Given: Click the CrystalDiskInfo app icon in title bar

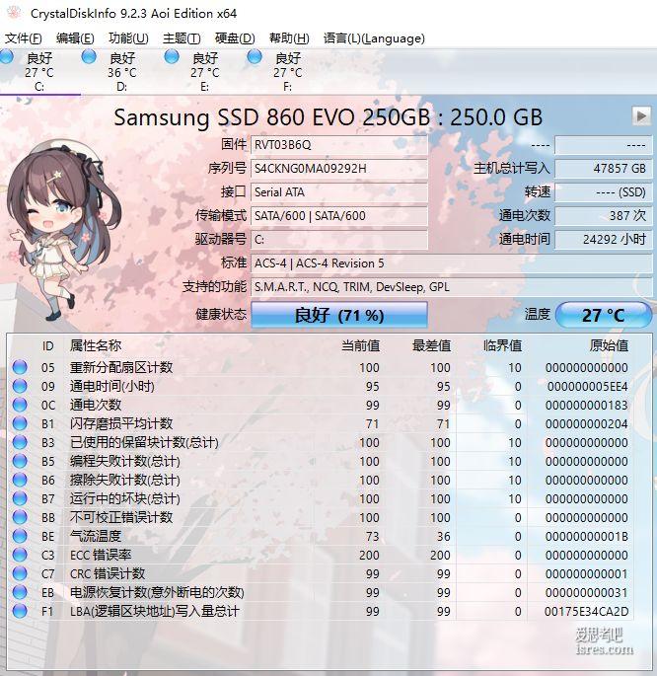Looking at the screenshot, I should 14,13.
